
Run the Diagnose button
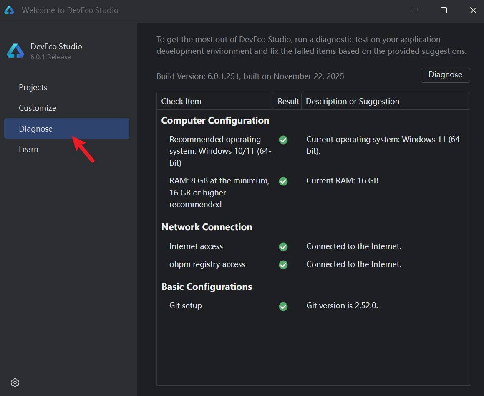pyautogui.click(x=445, y=75)
